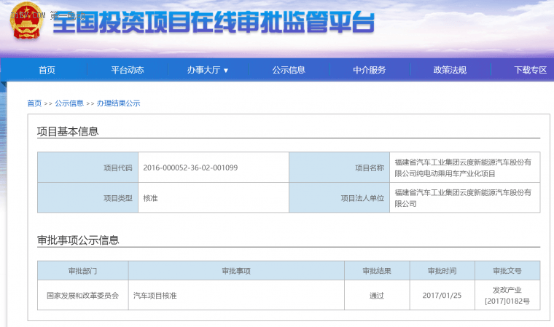The width and height of the screenshot is (554, 327).
Task: Open the 下载专区 navigation tab
Action: point(531,70)
